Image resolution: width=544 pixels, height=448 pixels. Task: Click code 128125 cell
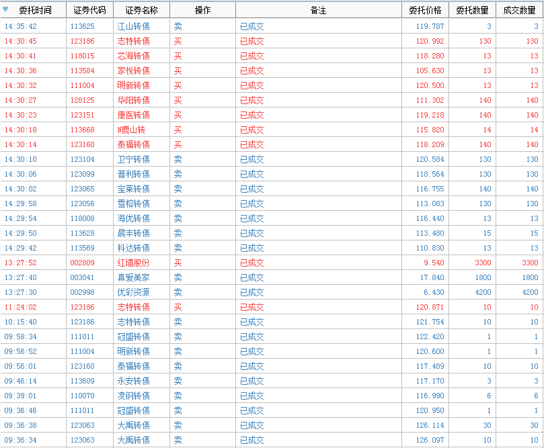click(x=82, y=100)
